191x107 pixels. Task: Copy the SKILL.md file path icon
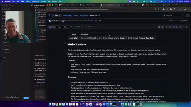[x=99, y=15]
